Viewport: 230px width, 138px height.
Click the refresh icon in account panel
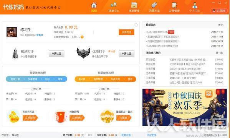click(136, 25)
